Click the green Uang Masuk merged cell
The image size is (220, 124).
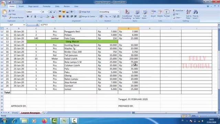click(72, 42)
